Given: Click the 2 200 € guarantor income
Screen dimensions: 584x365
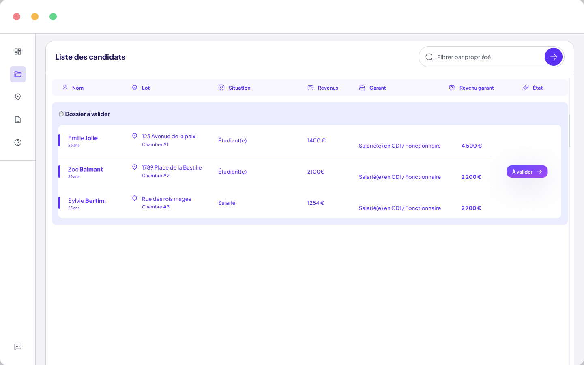Looking at the screenshot, I should 471,177.
